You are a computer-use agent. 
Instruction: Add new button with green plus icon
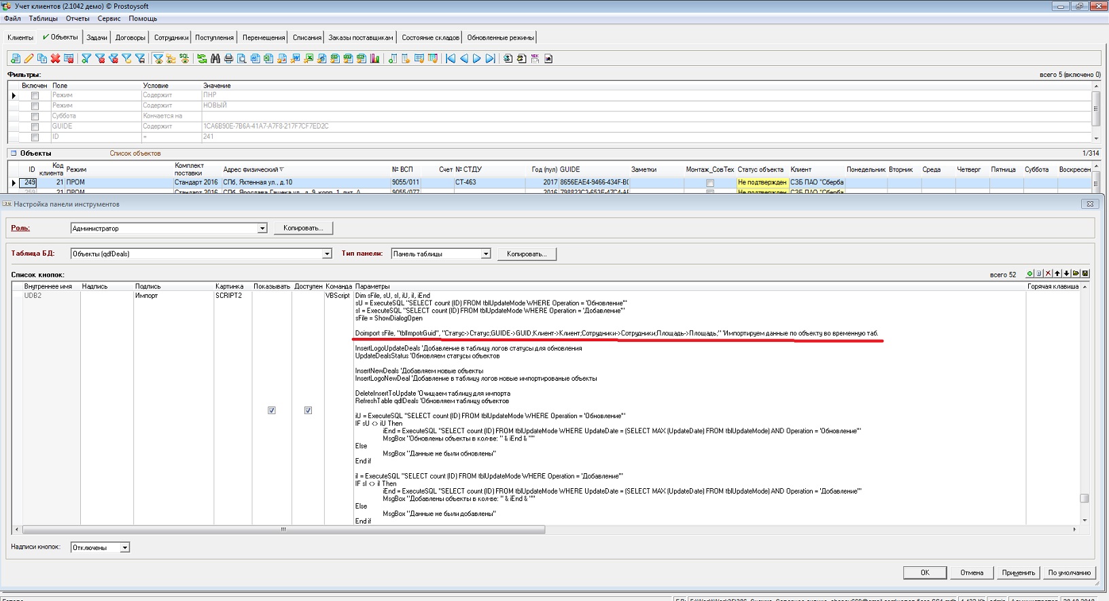click(x=1029, y=273)
